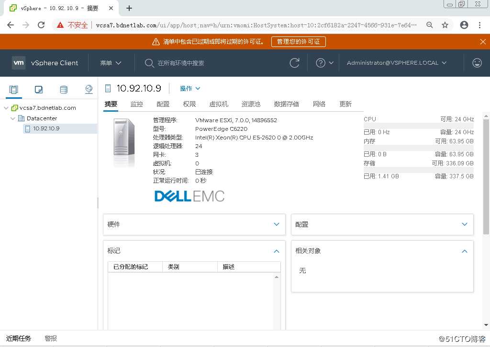The height and width of the screenshot is (347, 490).
Task: Open the 网络 tab
Action: [319, 104]
